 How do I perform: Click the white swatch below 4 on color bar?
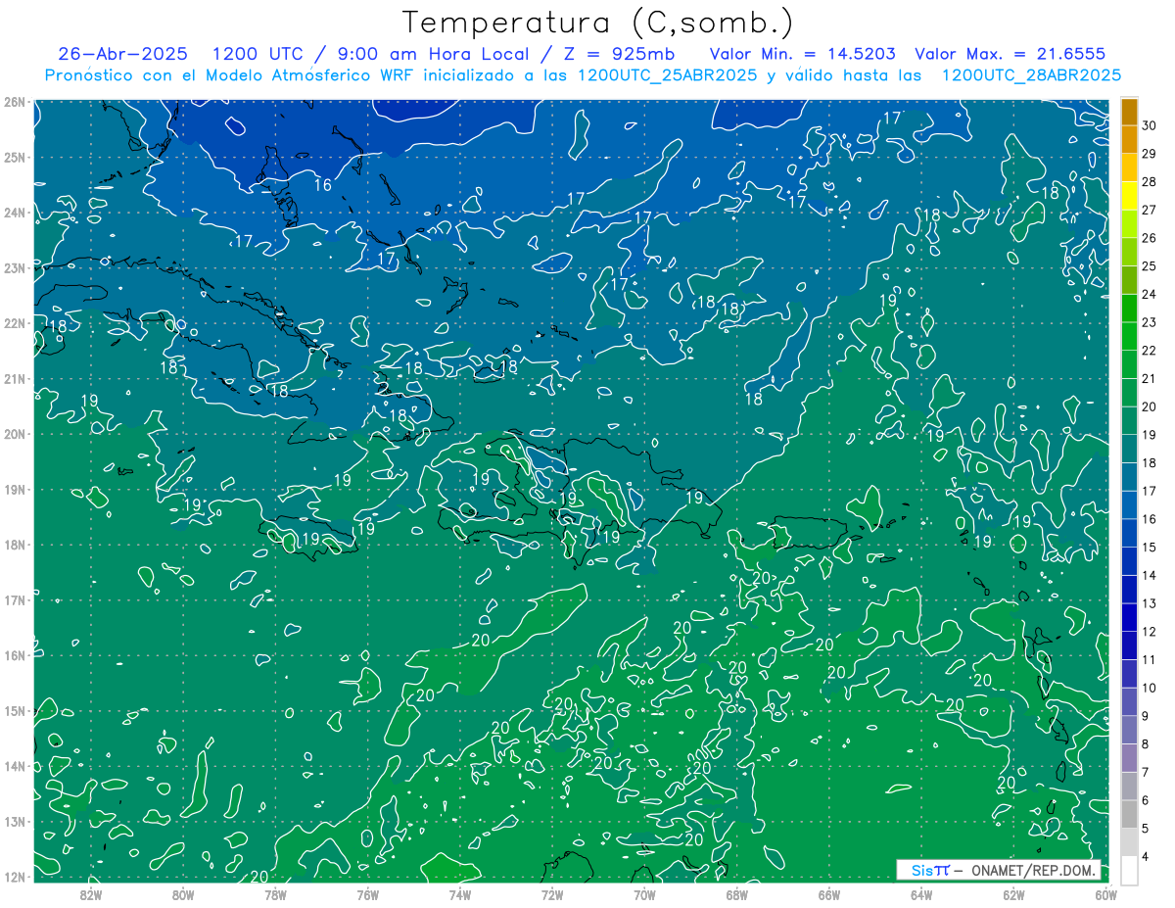(1129, 870)
